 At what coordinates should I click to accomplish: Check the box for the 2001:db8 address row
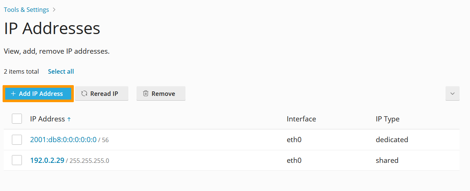click(17, 140)
